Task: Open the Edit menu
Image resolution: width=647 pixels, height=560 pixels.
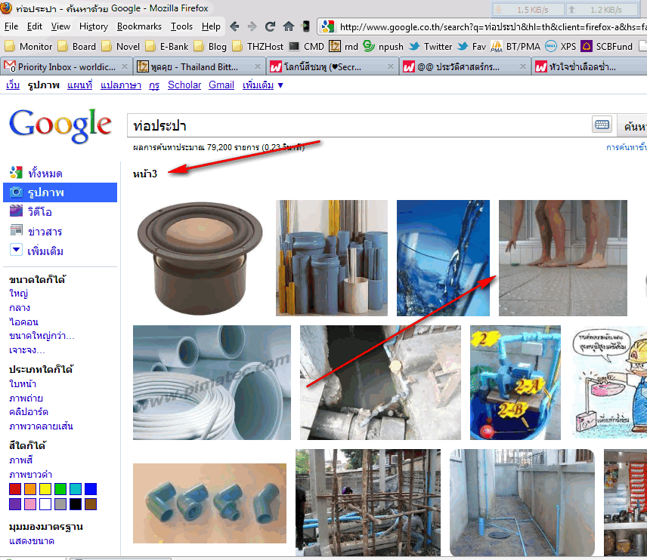Action: (35, 26)
